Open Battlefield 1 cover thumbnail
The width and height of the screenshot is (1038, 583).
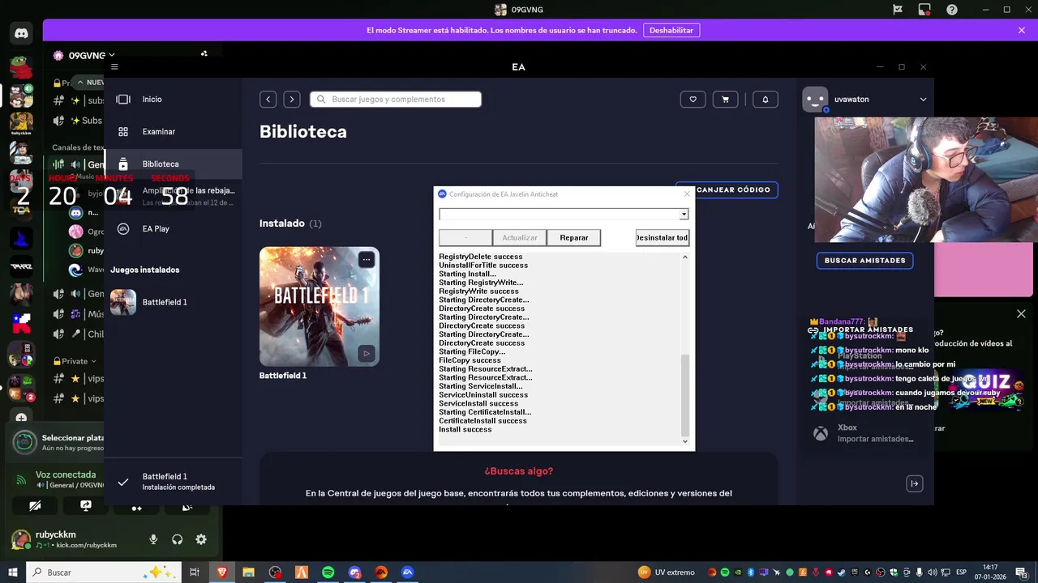tap(320, 306)
